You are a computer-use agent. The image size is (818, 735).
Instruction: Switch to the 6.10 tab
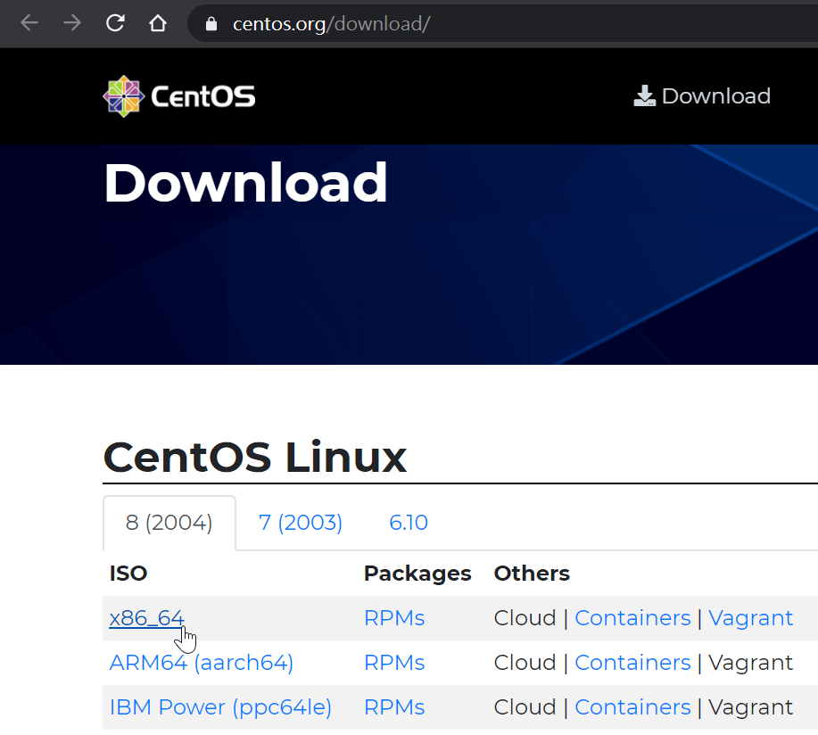coord(409,522)
